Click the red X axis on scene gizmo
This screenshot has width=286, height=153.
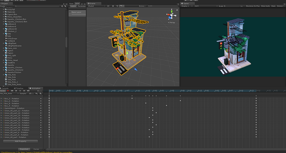168,15
